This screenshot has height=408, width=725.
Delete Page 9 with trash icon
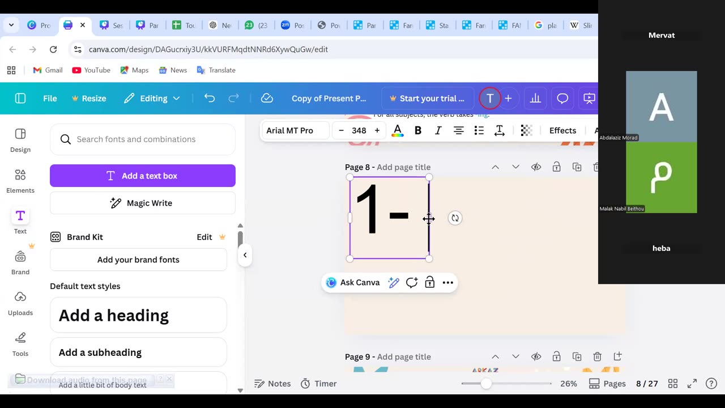(597, 356)
